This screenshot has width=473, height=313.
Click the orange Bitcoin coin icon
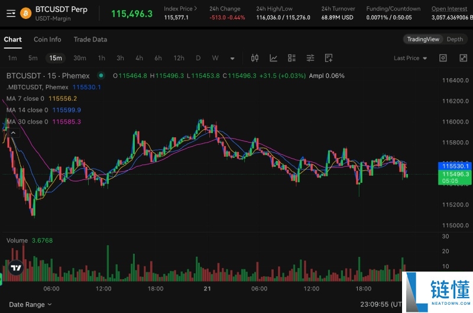point(25,13)
